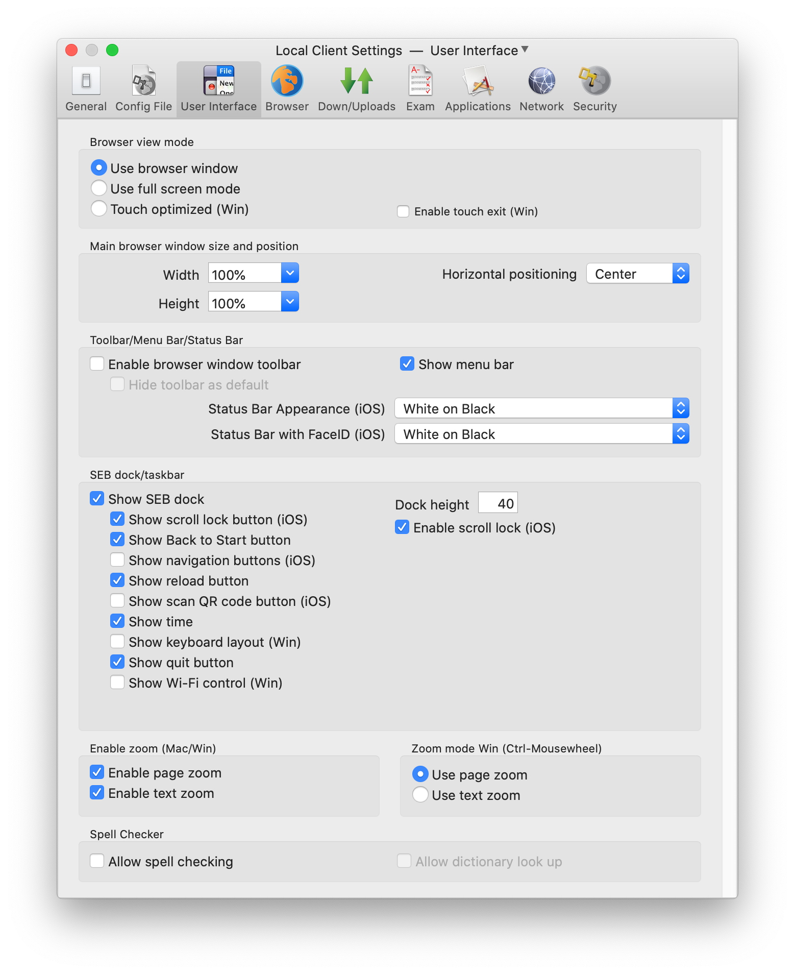Uncheck Show Back to Start button

(117, 540)
